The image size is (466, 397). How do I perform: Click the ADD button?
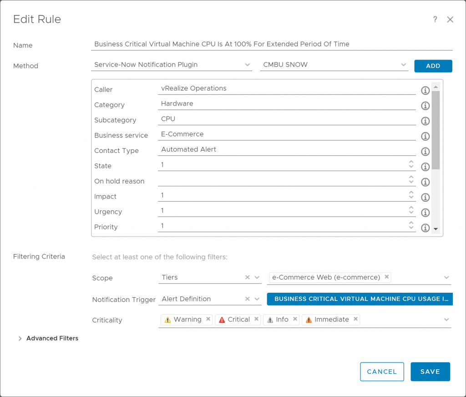(x=433, y=66)
